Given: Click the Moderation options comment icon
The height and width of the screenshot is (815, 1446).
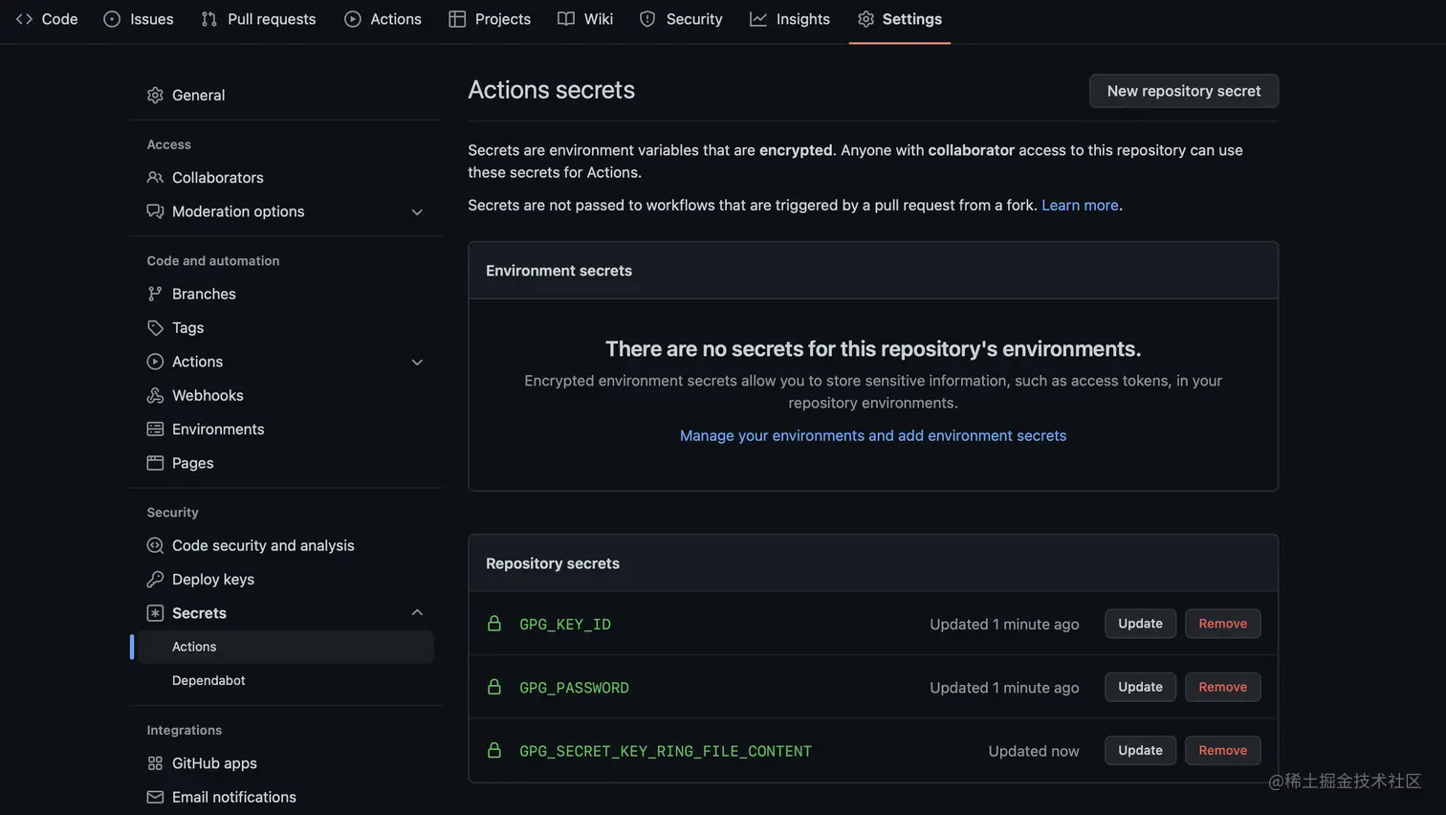Looking at the screenshot, I should 155,211.
